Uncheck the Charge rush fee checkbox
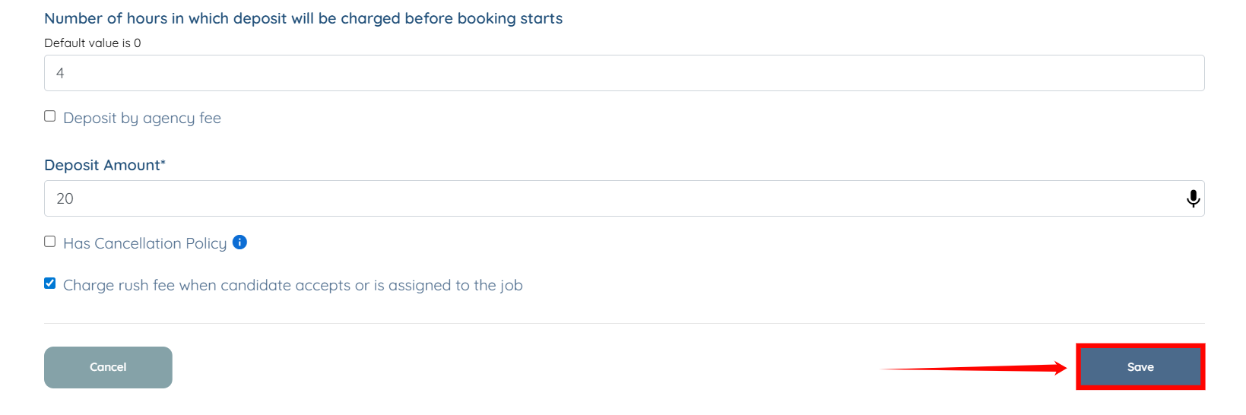The image size is (1246, 415). [50, 284]
